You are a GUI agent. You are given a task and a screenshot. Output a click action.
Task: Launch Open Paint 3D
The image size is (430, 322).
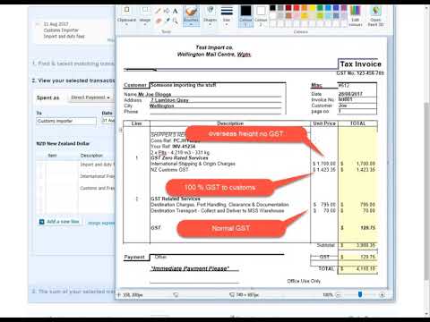tap(375, 16)
